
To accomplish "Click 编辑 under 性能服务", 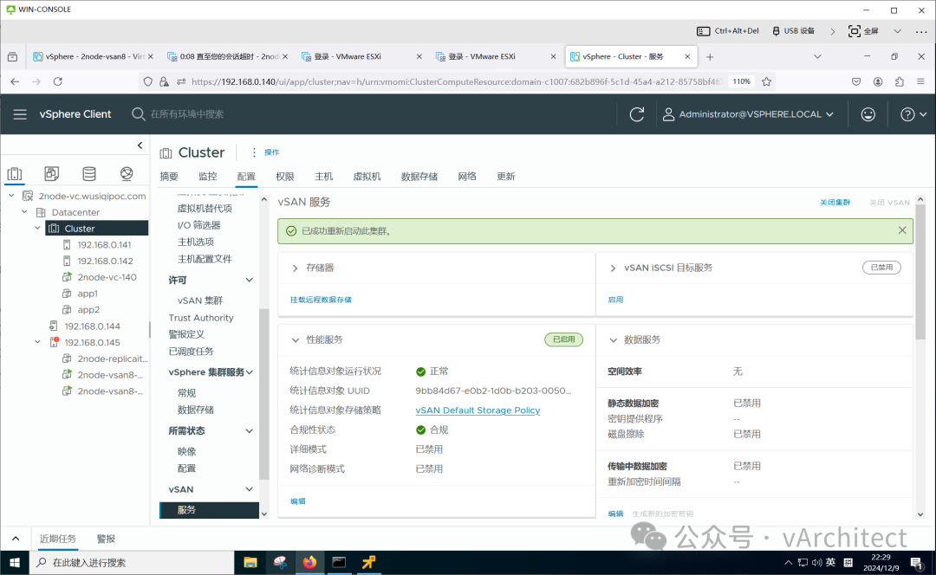I will [x=297, y=501].
